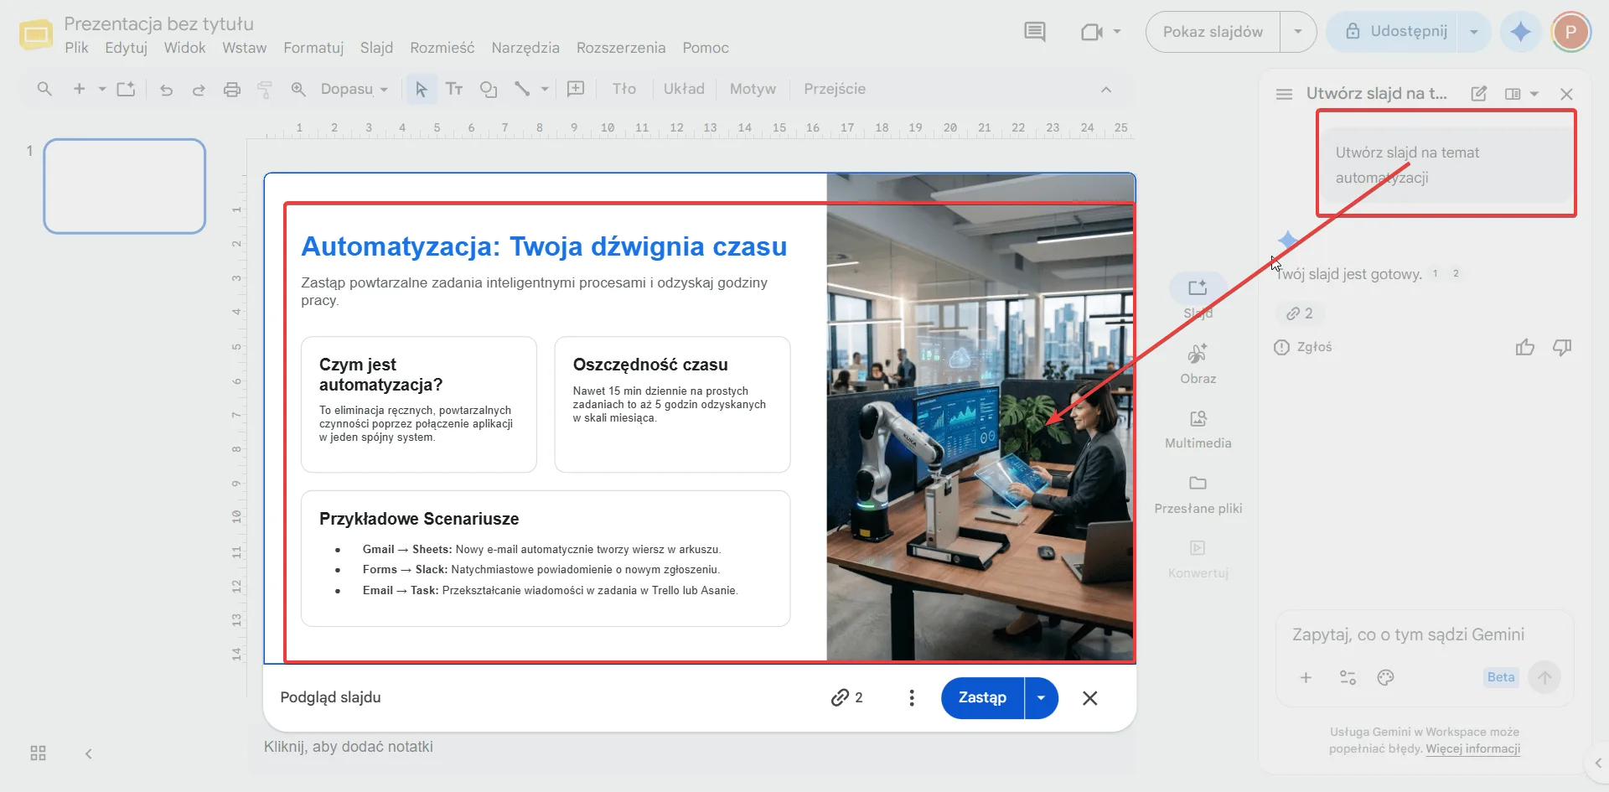
Task: Open the Rozmieść menu
Action: pos(442,48)
